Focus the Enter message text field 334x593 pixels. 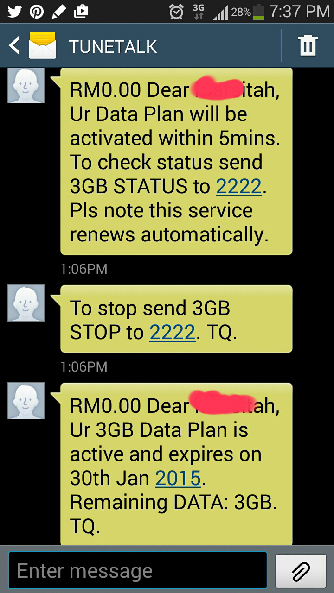(138, 570)
